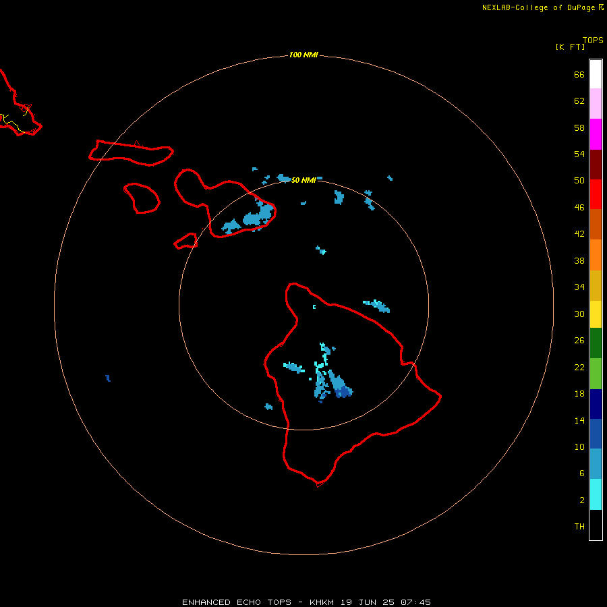
Task: Click the '18' legend value label
Action: [579, 394]
